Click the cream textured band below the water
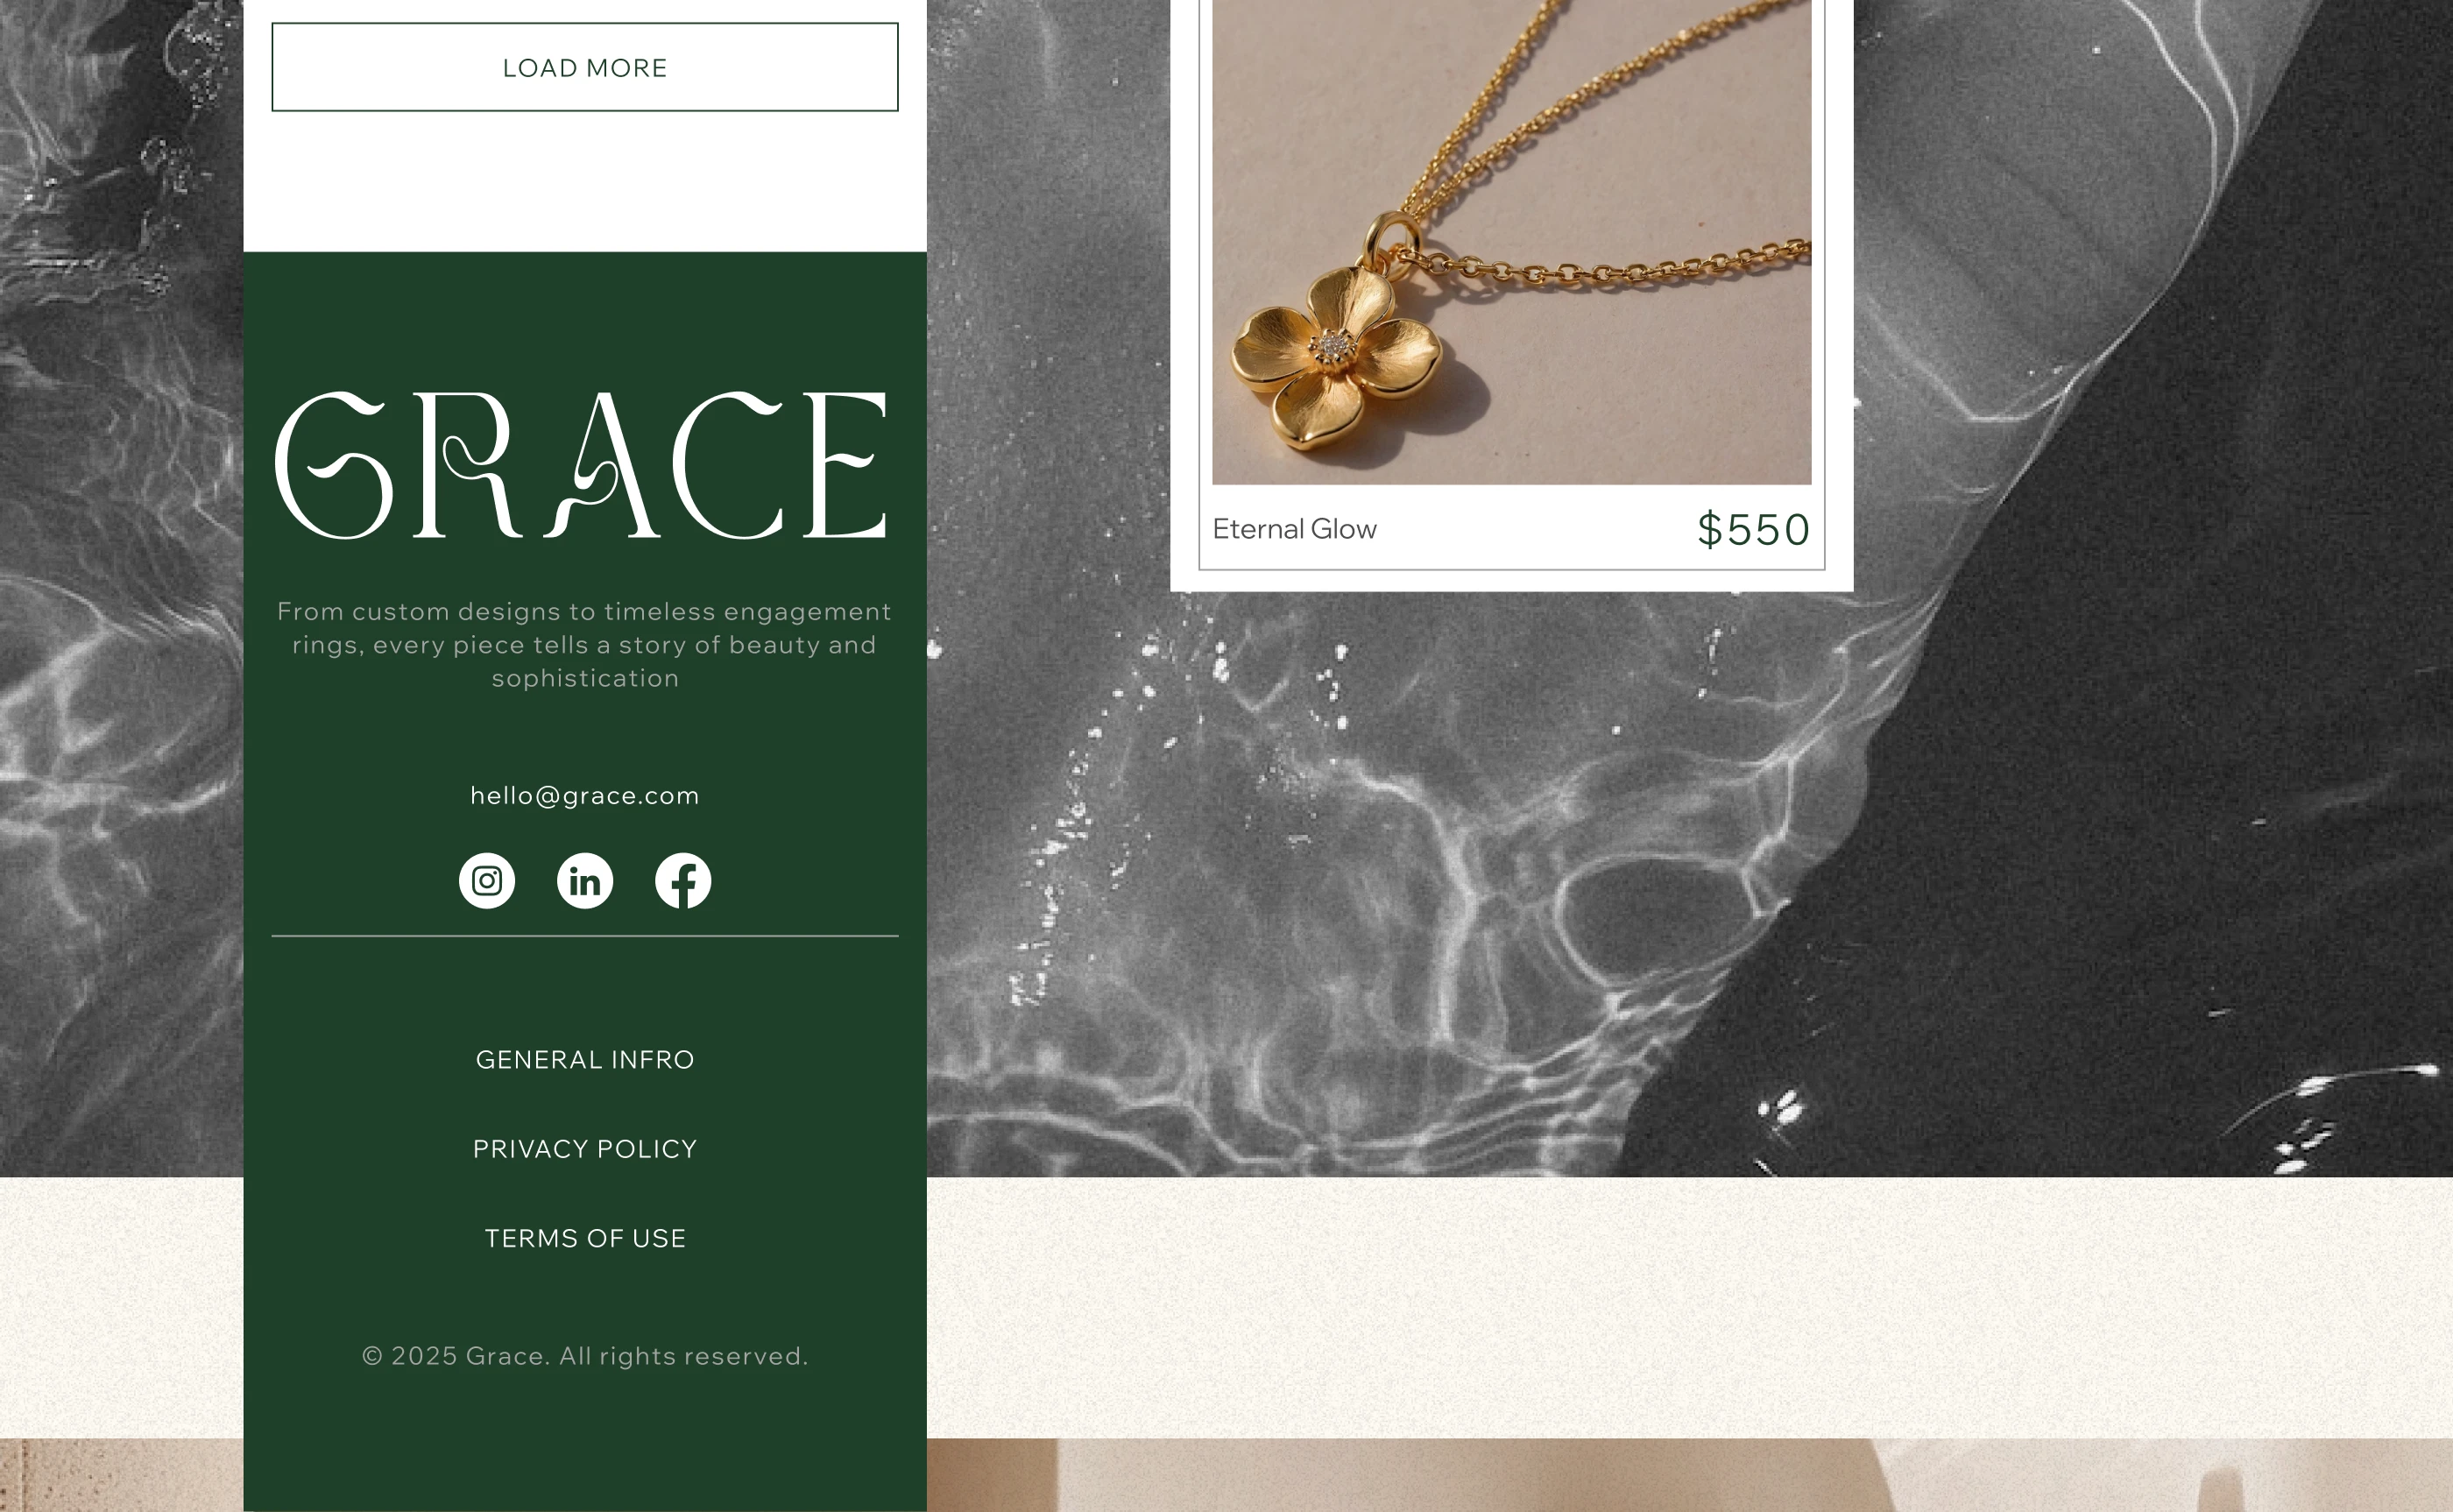The width and height of the screenshot is (2453, 1512). click(x=1690, y=1307)
